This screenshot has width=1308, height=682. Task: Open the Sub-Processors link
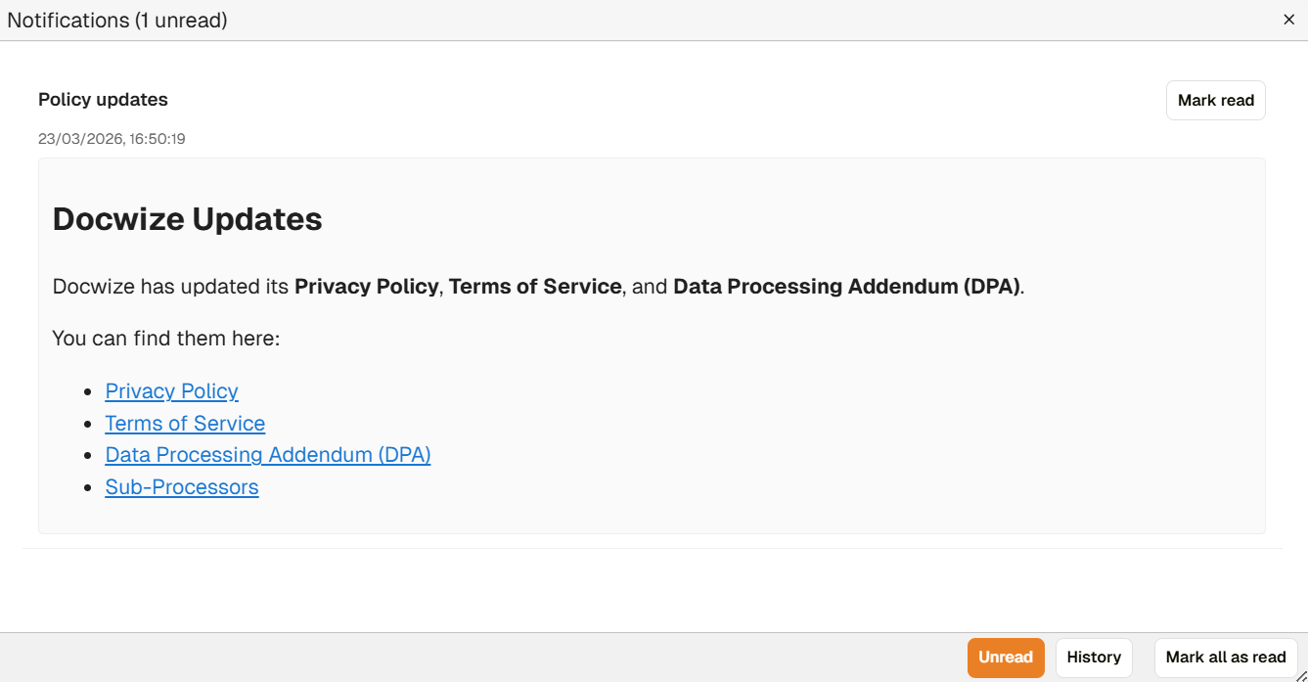point(182,487)
